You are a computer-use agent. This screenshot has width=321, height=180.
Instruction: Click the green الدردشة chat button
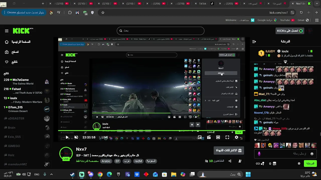pos(310,163)
